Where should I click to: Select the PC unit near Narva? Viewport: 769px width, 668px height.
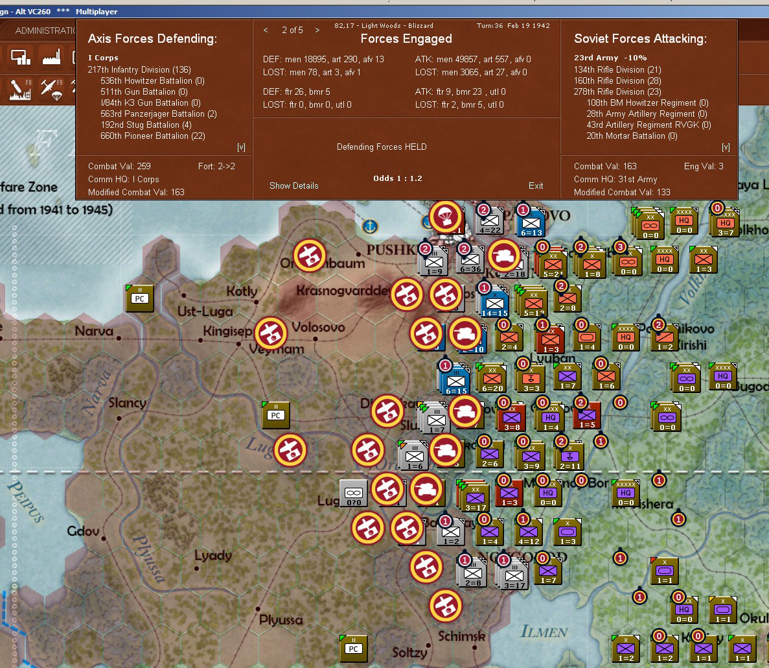tap(140, 298)
